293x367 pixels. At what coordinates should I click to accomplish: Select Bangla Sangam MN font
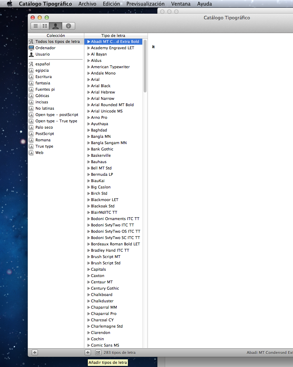click(109, 143)
